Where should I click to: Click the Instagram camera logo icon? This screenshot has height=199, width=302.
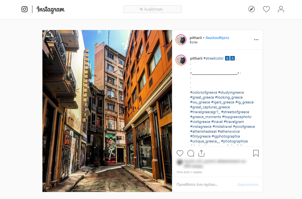(24, 9)
